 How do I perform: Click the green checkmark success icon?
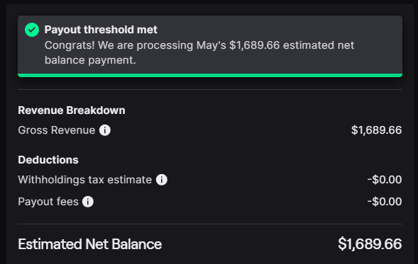[x=32, y=30]
